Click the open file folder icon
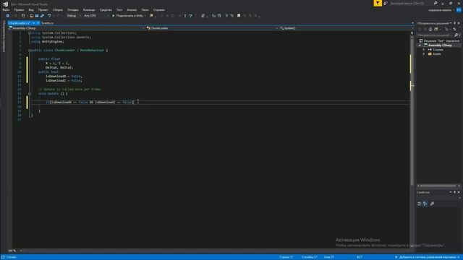Image resolution: width=463 pixels, height=260 pixels. click(31, 16)
